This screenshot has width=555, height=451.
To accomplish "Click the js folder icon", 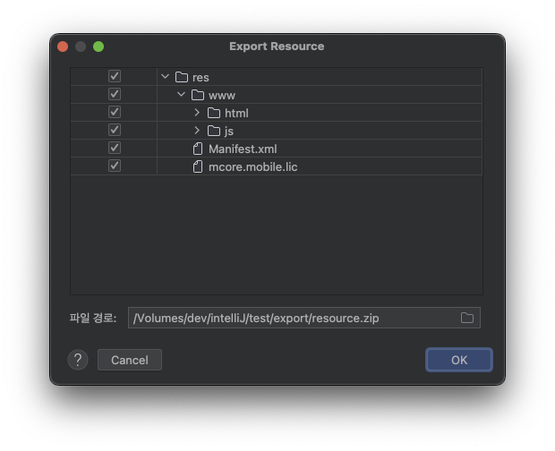I will pyautogui.click(x=214, y=131).
